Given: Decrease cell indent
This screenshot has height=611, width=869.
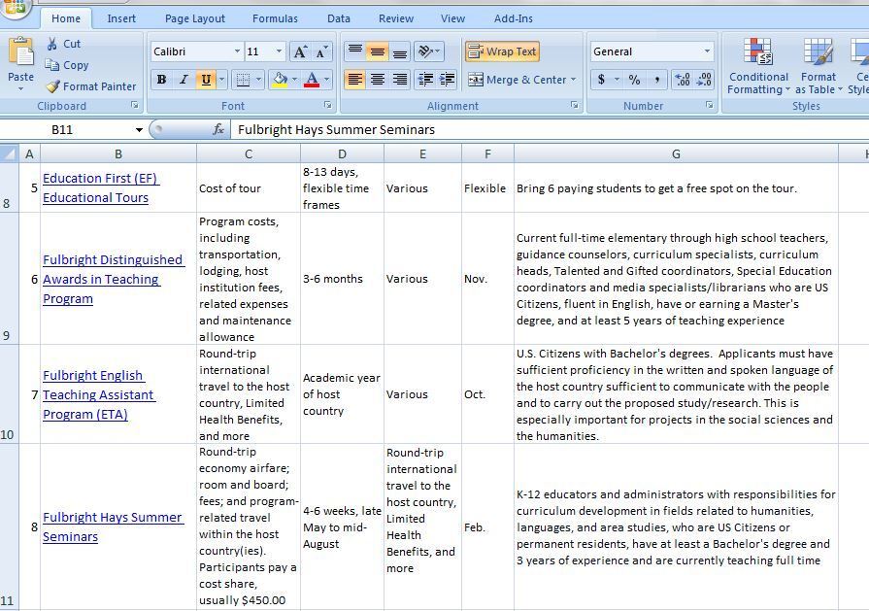Looking at the screenshot, I should tap(425, 80).
